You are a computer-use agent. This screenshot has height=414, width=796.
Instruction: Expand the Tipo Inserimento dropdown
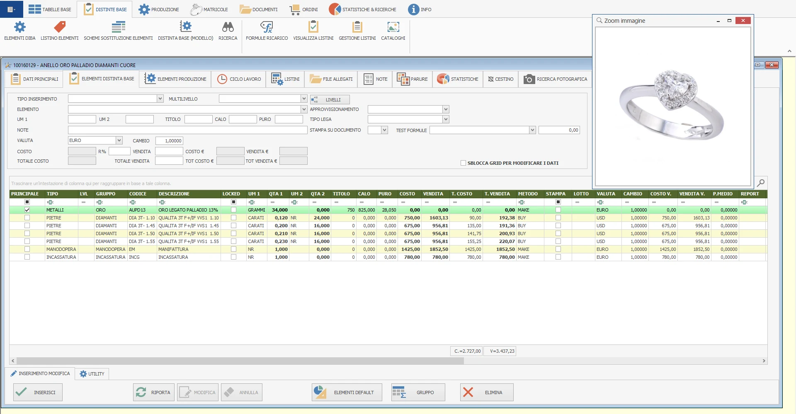[160, 99]
